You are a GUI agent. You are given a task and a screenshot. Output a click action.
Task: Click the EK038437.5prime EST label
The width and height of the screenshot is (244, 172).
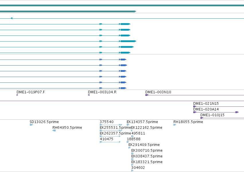click(147, 156)
